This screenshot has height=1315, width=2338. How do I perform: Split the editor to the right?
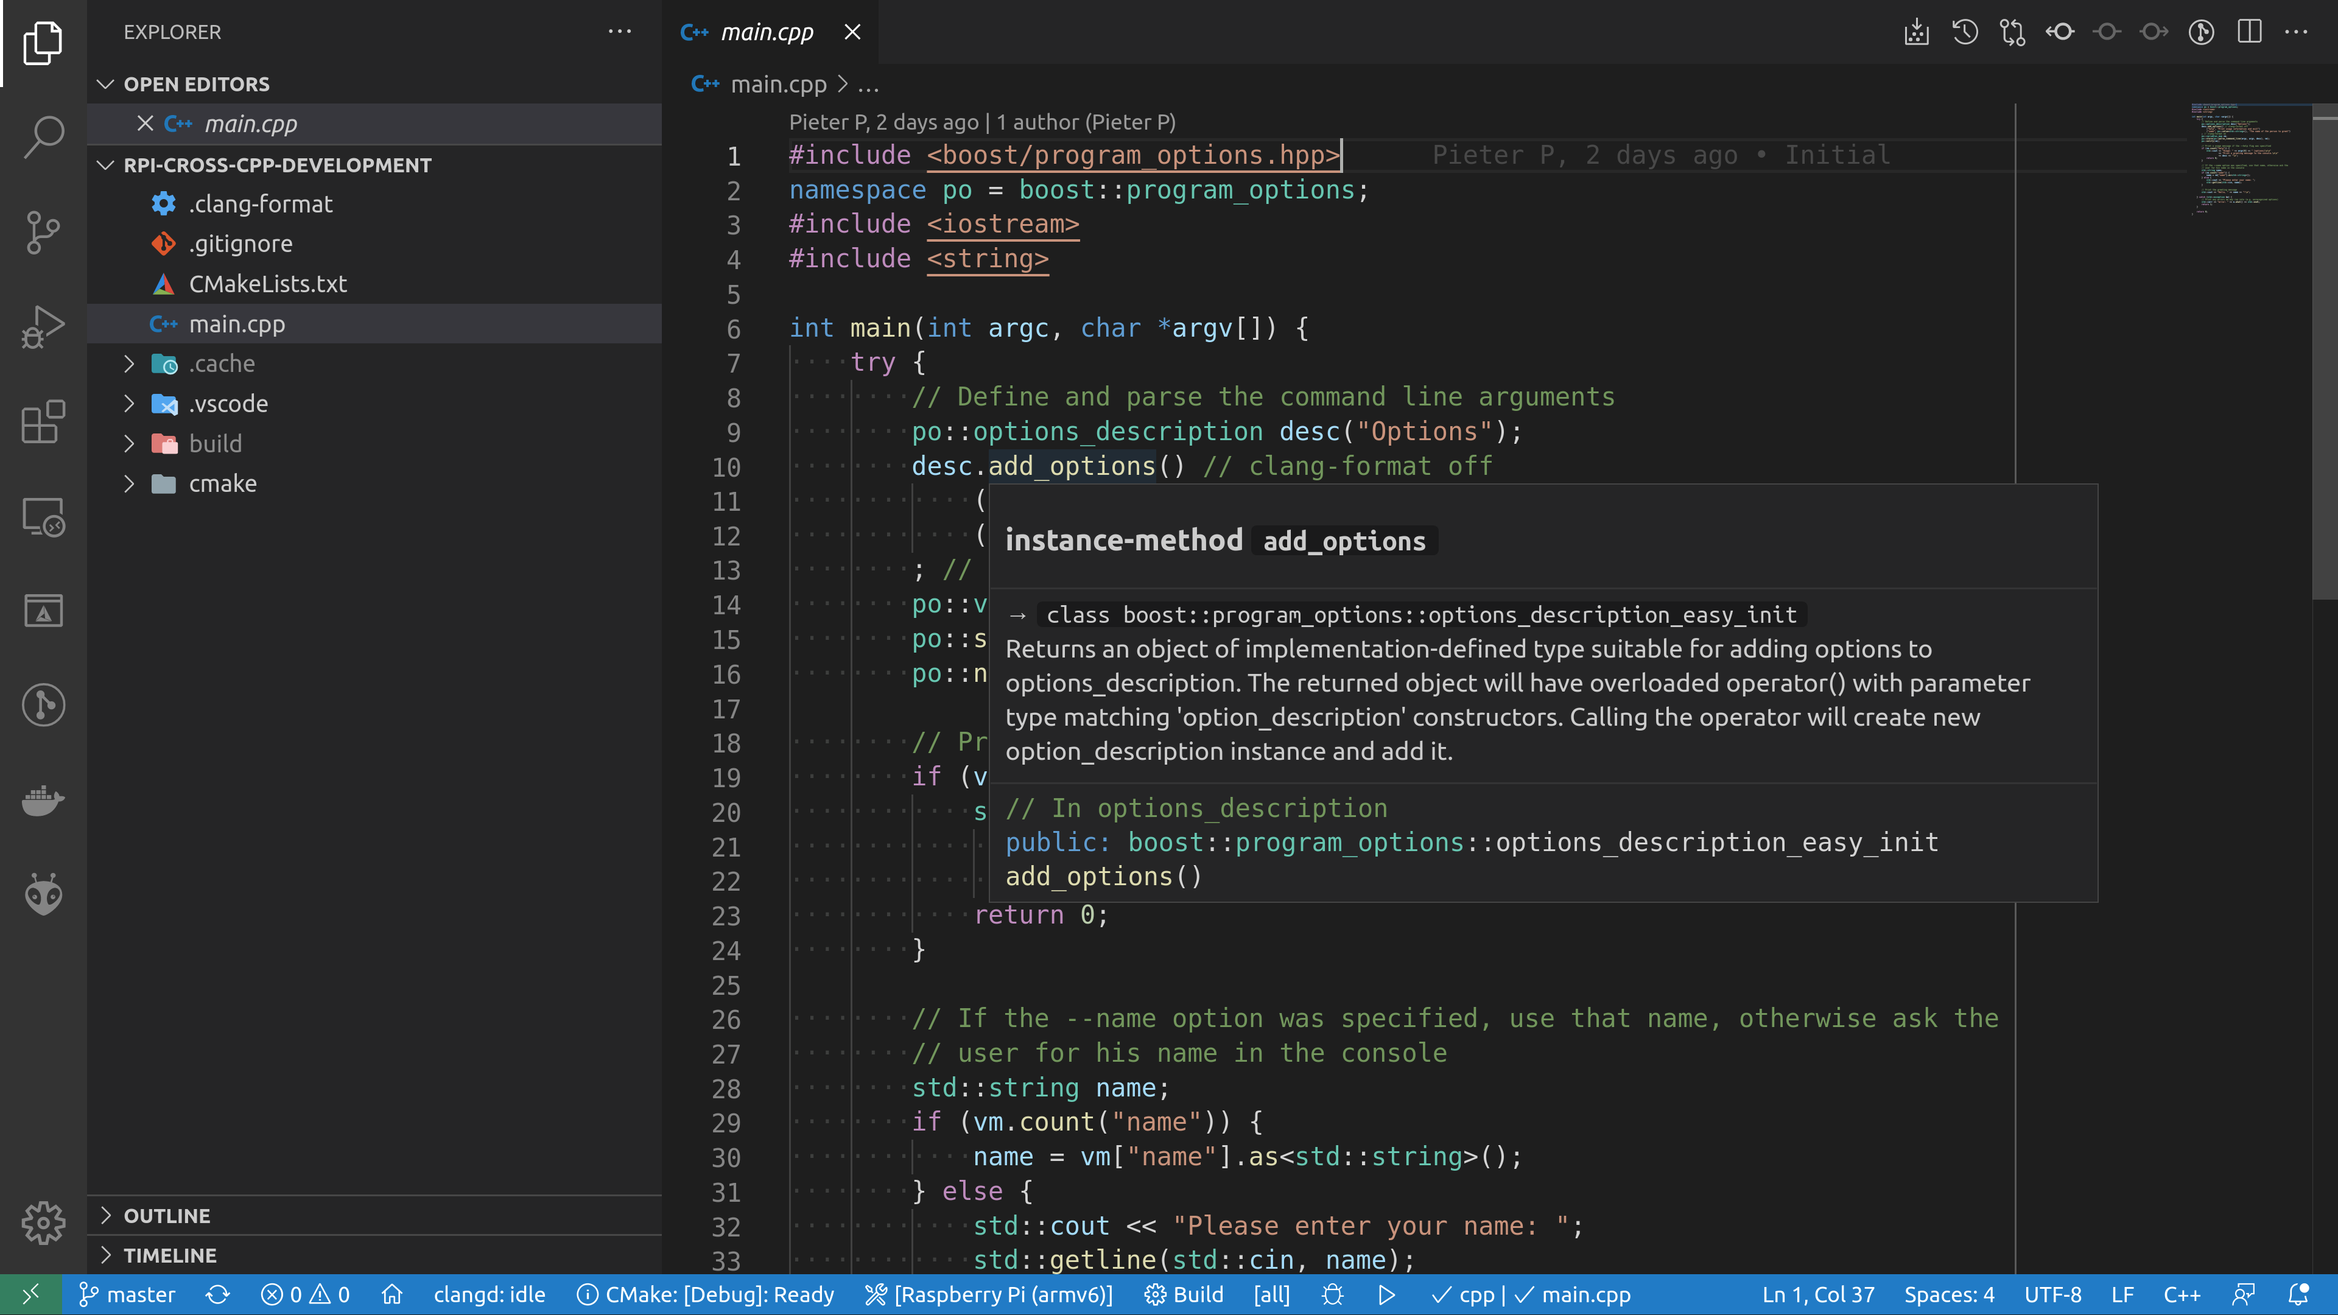2249,33
